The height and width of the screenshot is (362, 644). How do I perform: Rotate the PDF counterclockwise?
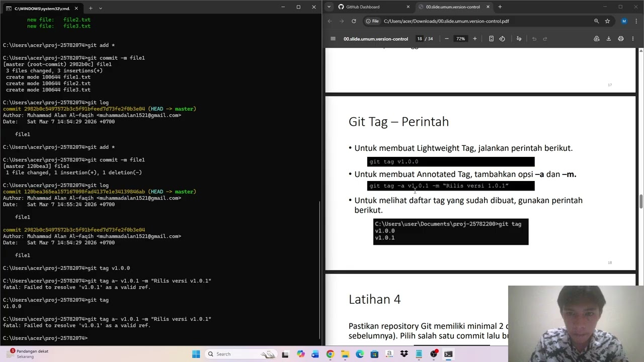[x=502, y=39]
